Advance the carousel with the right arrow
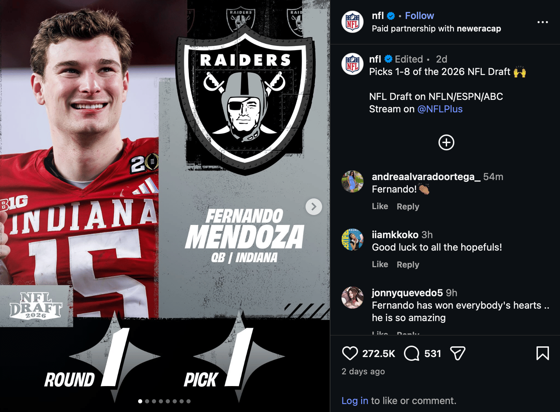 click(x=313, y=207)
